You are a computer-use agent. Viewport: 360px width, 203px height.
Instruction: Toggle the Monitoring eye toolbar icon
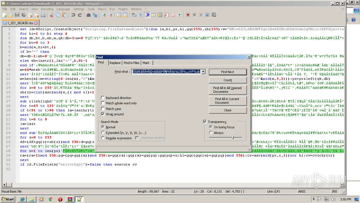179,15
